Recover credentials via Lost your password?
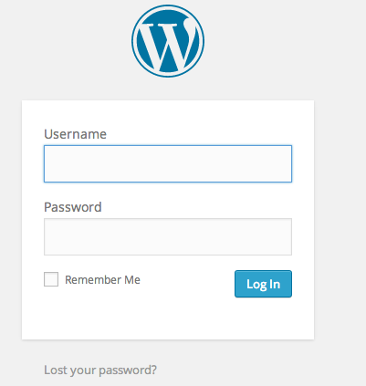 coord(100,370)
